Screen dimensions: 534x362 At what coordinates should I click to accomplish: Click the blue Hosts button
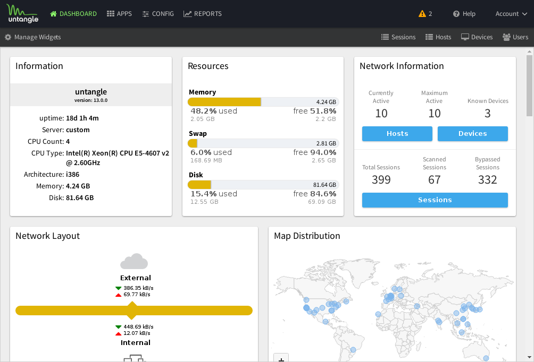click(397, 134)
